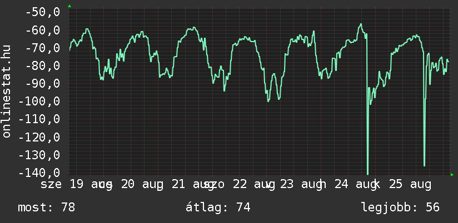The height and width of the screenshot is (223, 458).
Task: Click the highest peak of the line near -56
Action: pos(361,24)
